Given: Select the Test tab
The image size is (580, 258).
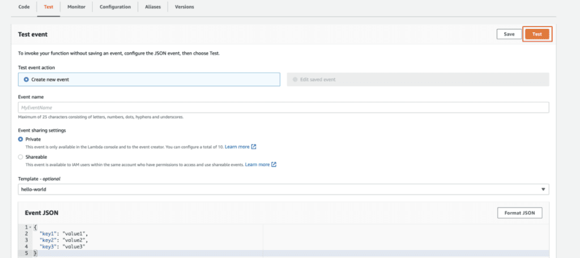Looking at the screenshot, I should tap(49, 7).
